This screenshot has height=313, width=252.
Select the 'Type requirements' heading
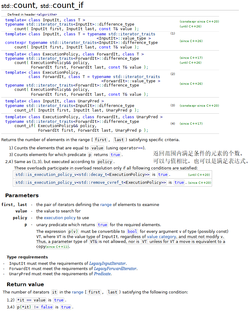27,257
